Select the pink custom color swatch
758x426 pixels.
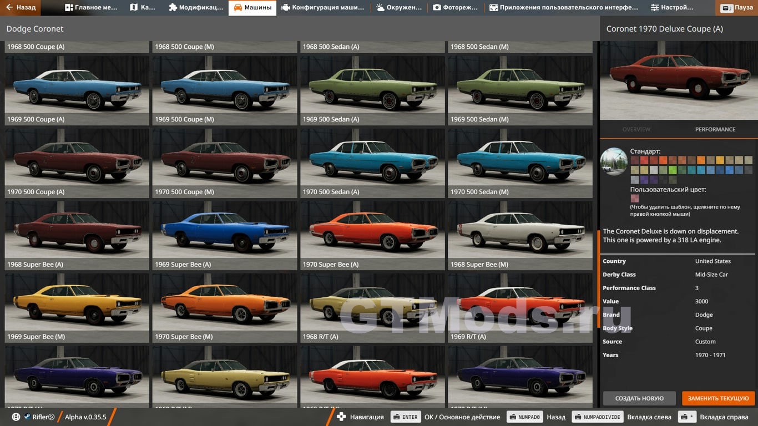635,199
